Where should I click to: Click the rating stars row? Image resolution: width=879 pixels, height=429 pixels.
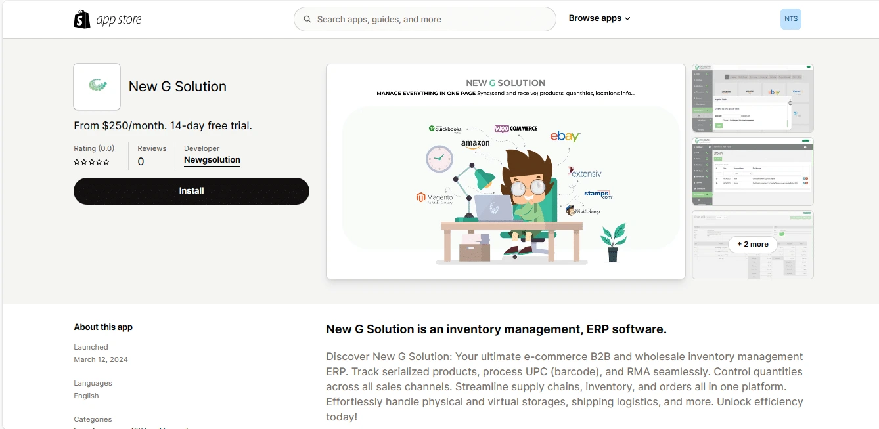91,162
